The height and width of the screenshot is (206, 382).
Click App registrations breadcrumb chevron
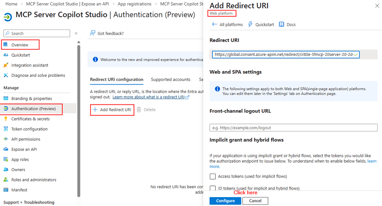point(156,4)
